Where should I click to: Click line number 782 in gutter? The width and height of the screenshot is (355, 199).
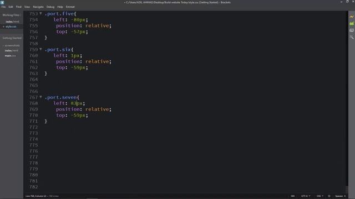(33, 187)
